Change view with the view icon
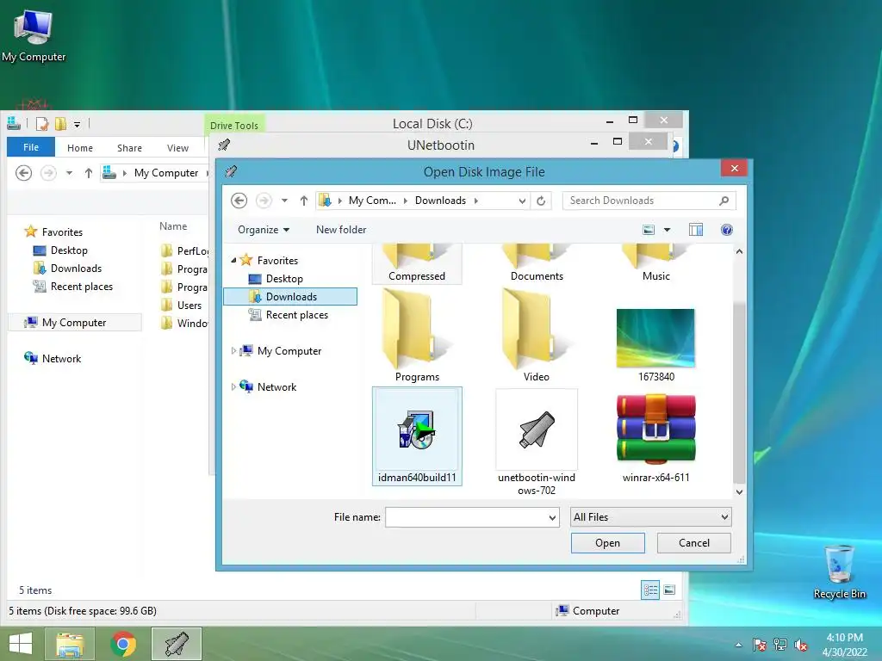 (649, 230)
